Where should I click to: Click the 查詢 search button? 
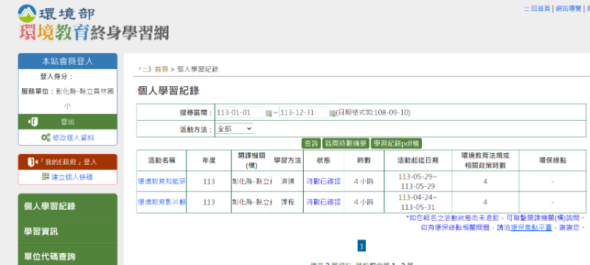(311, 144)
